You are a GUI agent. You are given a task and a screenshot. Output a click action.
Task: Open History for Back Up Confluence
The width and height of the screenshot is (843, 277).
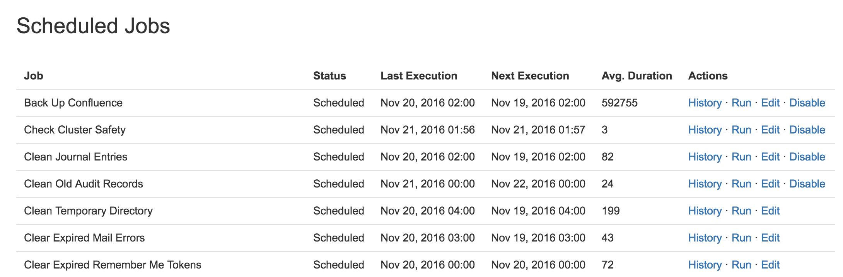pos(705,103)
